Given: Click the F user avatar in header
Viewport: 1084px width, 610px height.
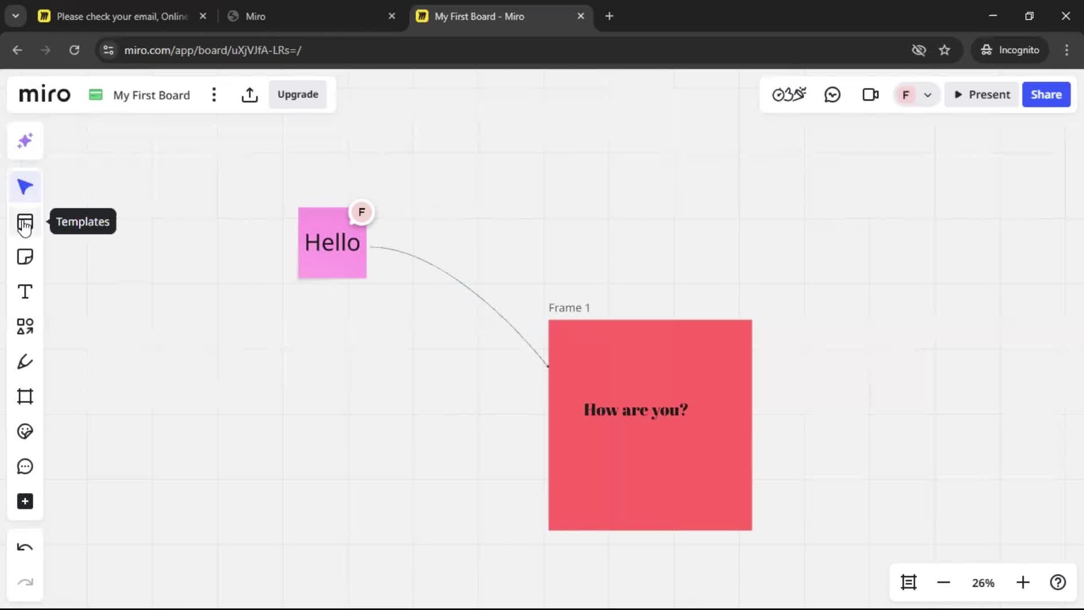Looking at the screenshot, I should coord(906,95).
